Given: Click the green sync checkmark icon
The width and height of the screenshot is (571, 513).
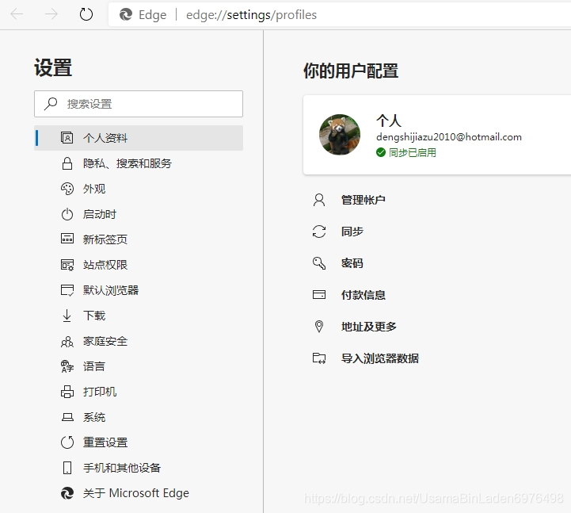Looking at the screenshot, I should pos(381,152).
